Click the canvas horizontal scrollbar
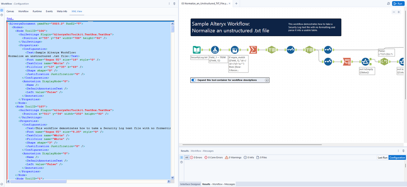The width and height of the screenshot is (407, 187). [252, 145]
